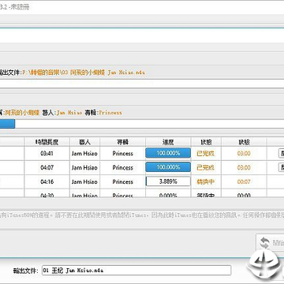284x284 pixels.
Task: Click the 0.000% progress cell in 04:30 row
Action: (x=168, y=196)
